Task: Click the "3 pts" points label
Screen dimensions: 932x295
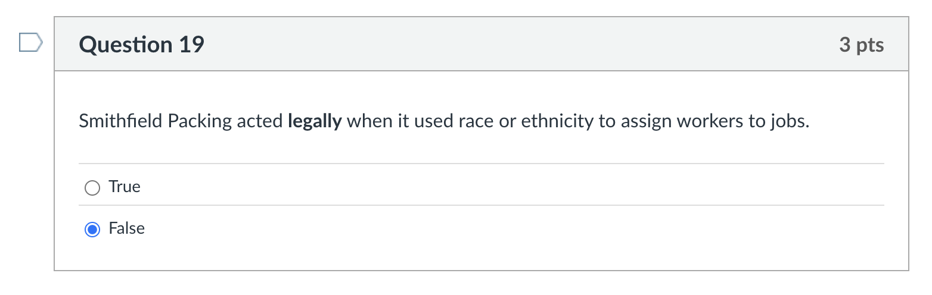Action: (x=861, y=45)
